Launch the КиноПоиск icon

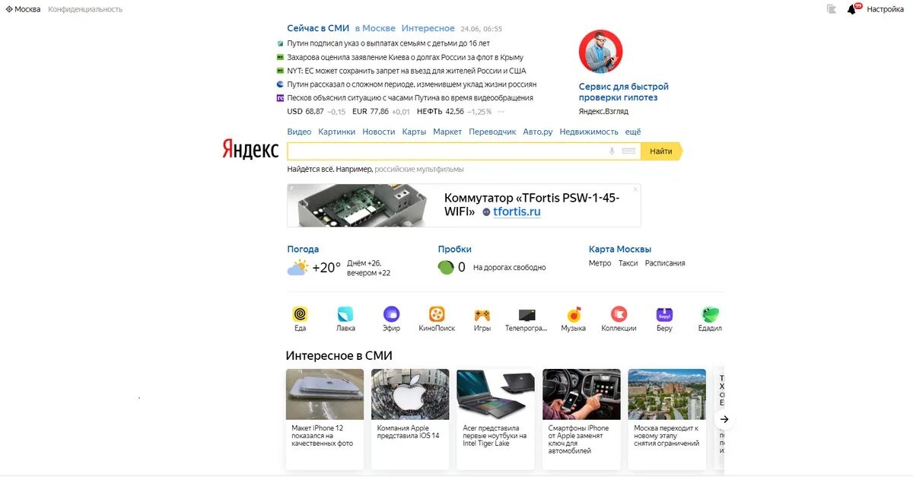437,314
